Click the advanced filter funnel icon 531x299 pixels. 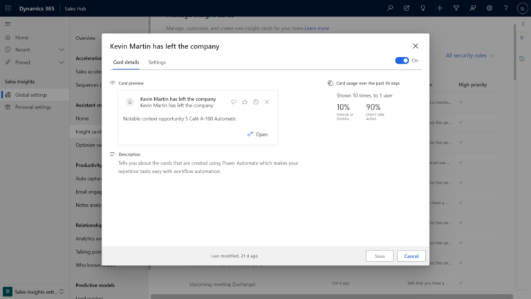point(456,8)
